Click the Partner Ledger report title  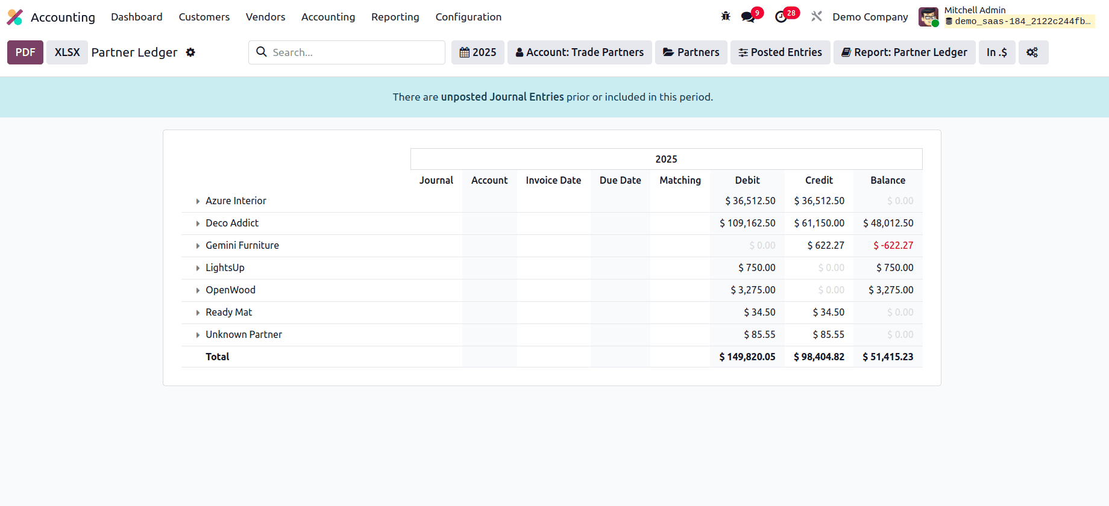click(134, 52)
